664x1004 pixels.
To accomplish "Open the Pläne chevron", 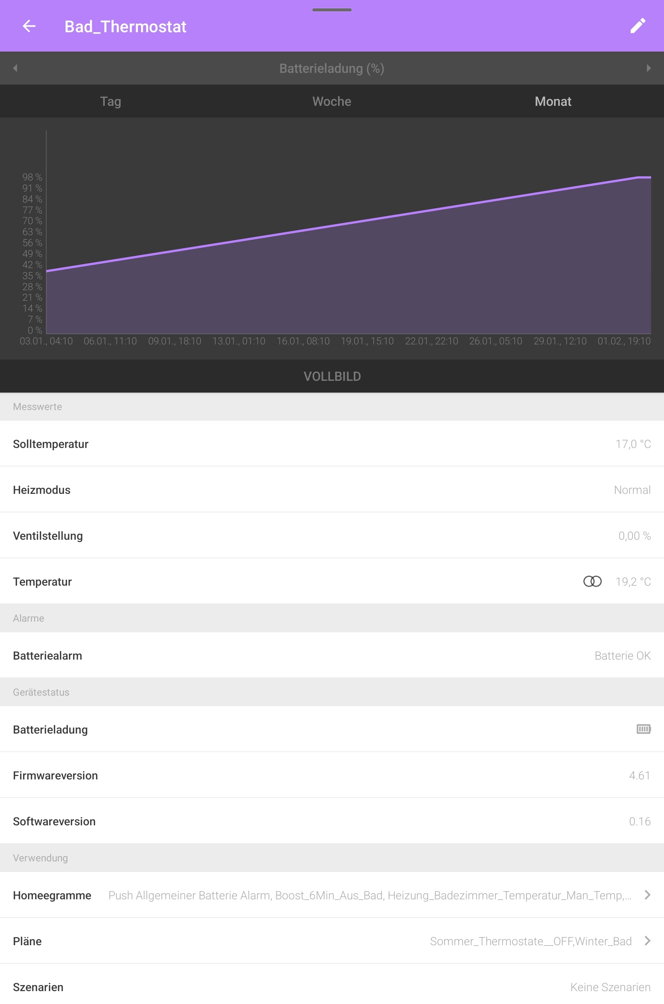I will point(647,941).
